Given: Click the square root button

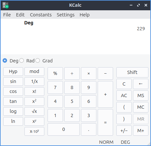Looking at the screenshot, I should [34, 111].
